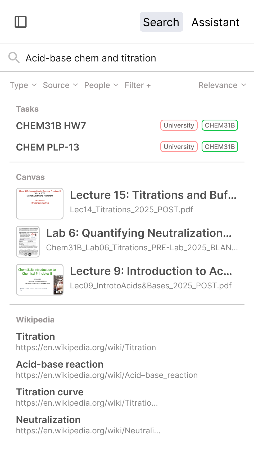Open Lecture 9 Introduction thumbnail preview
The height and width of the screenshot is (450, 254).
tap(40, 280)
